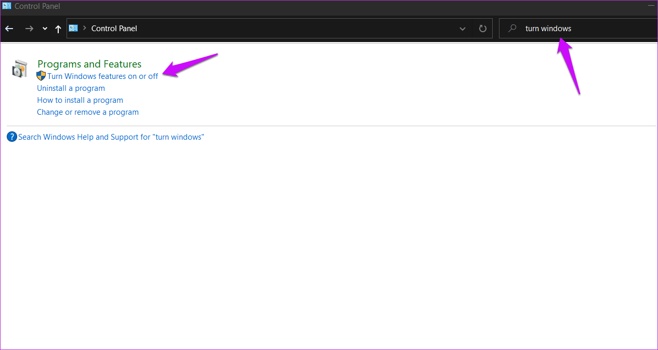This screenshot has height=350, width=658.
Task: Open Turn Windows features on or off
Action: [x=103, y=76]
